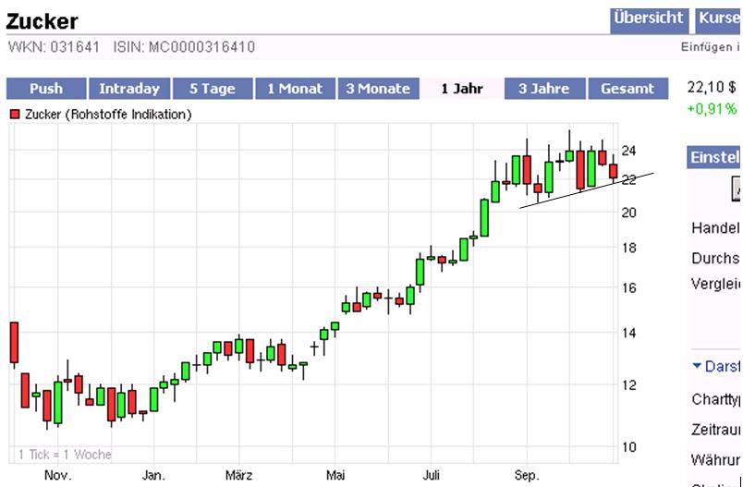Click the first red candlestick near November
This screenshot has height=487, width=743.
[x=14, y=343]
